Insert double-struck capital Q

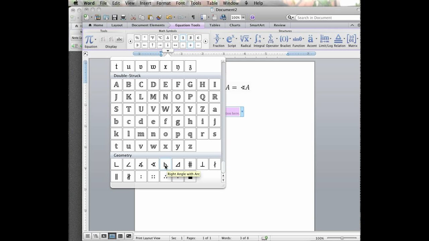point(202,97)
